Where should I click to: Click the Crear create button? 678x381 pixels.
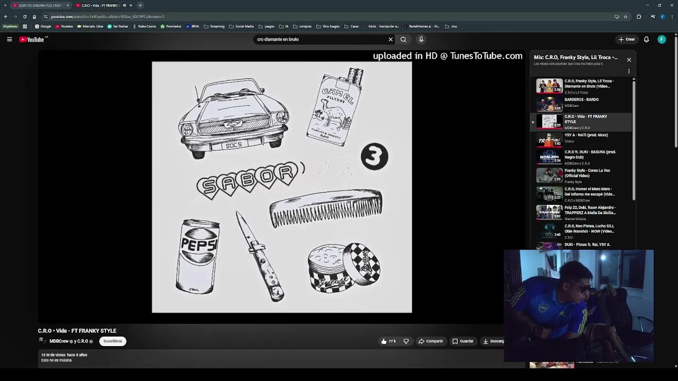click(x=627, y=39)
